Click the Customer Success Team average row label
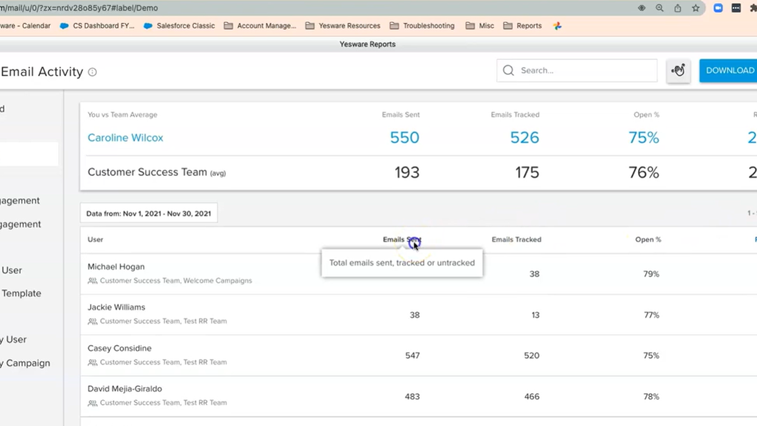The height and width of the screenshot is (426, 757). tap(157, 172)
